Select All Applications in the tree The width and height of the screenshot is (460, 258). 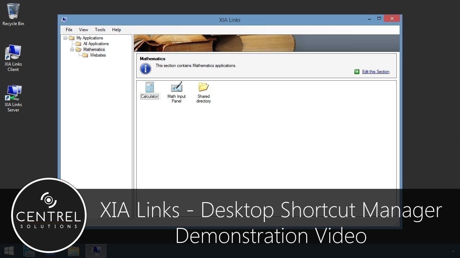pos(96,44)
